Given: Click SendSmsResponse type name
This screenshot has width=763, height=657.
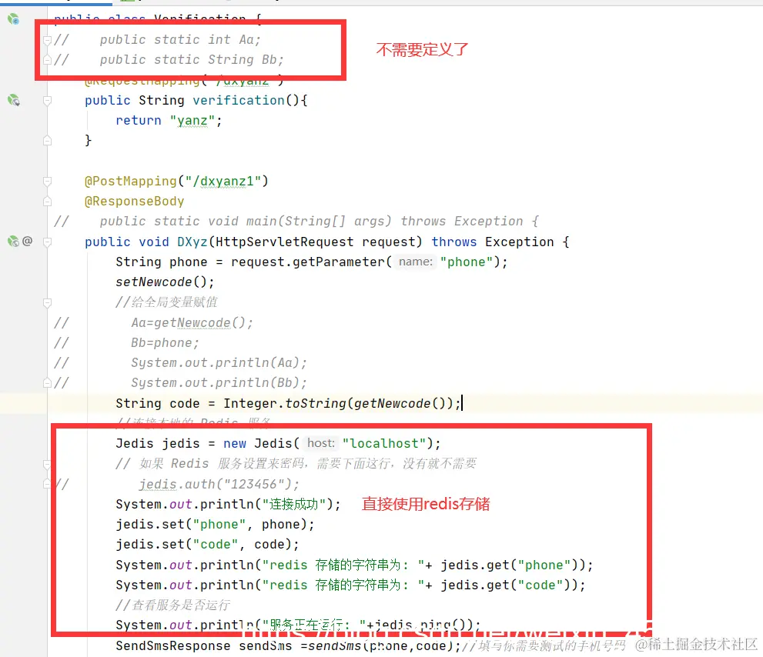Looking at the screenshot, I should coord(172,645).
